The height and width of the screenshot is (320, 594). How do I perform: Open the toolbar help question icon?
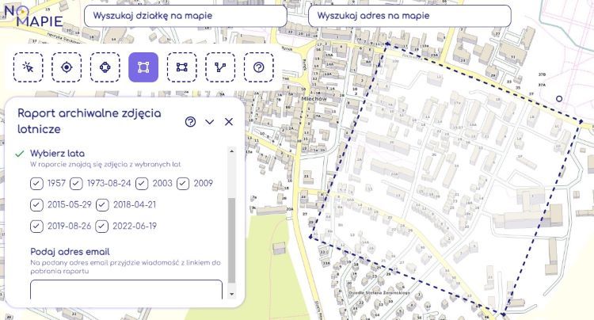tap(259, 67)
